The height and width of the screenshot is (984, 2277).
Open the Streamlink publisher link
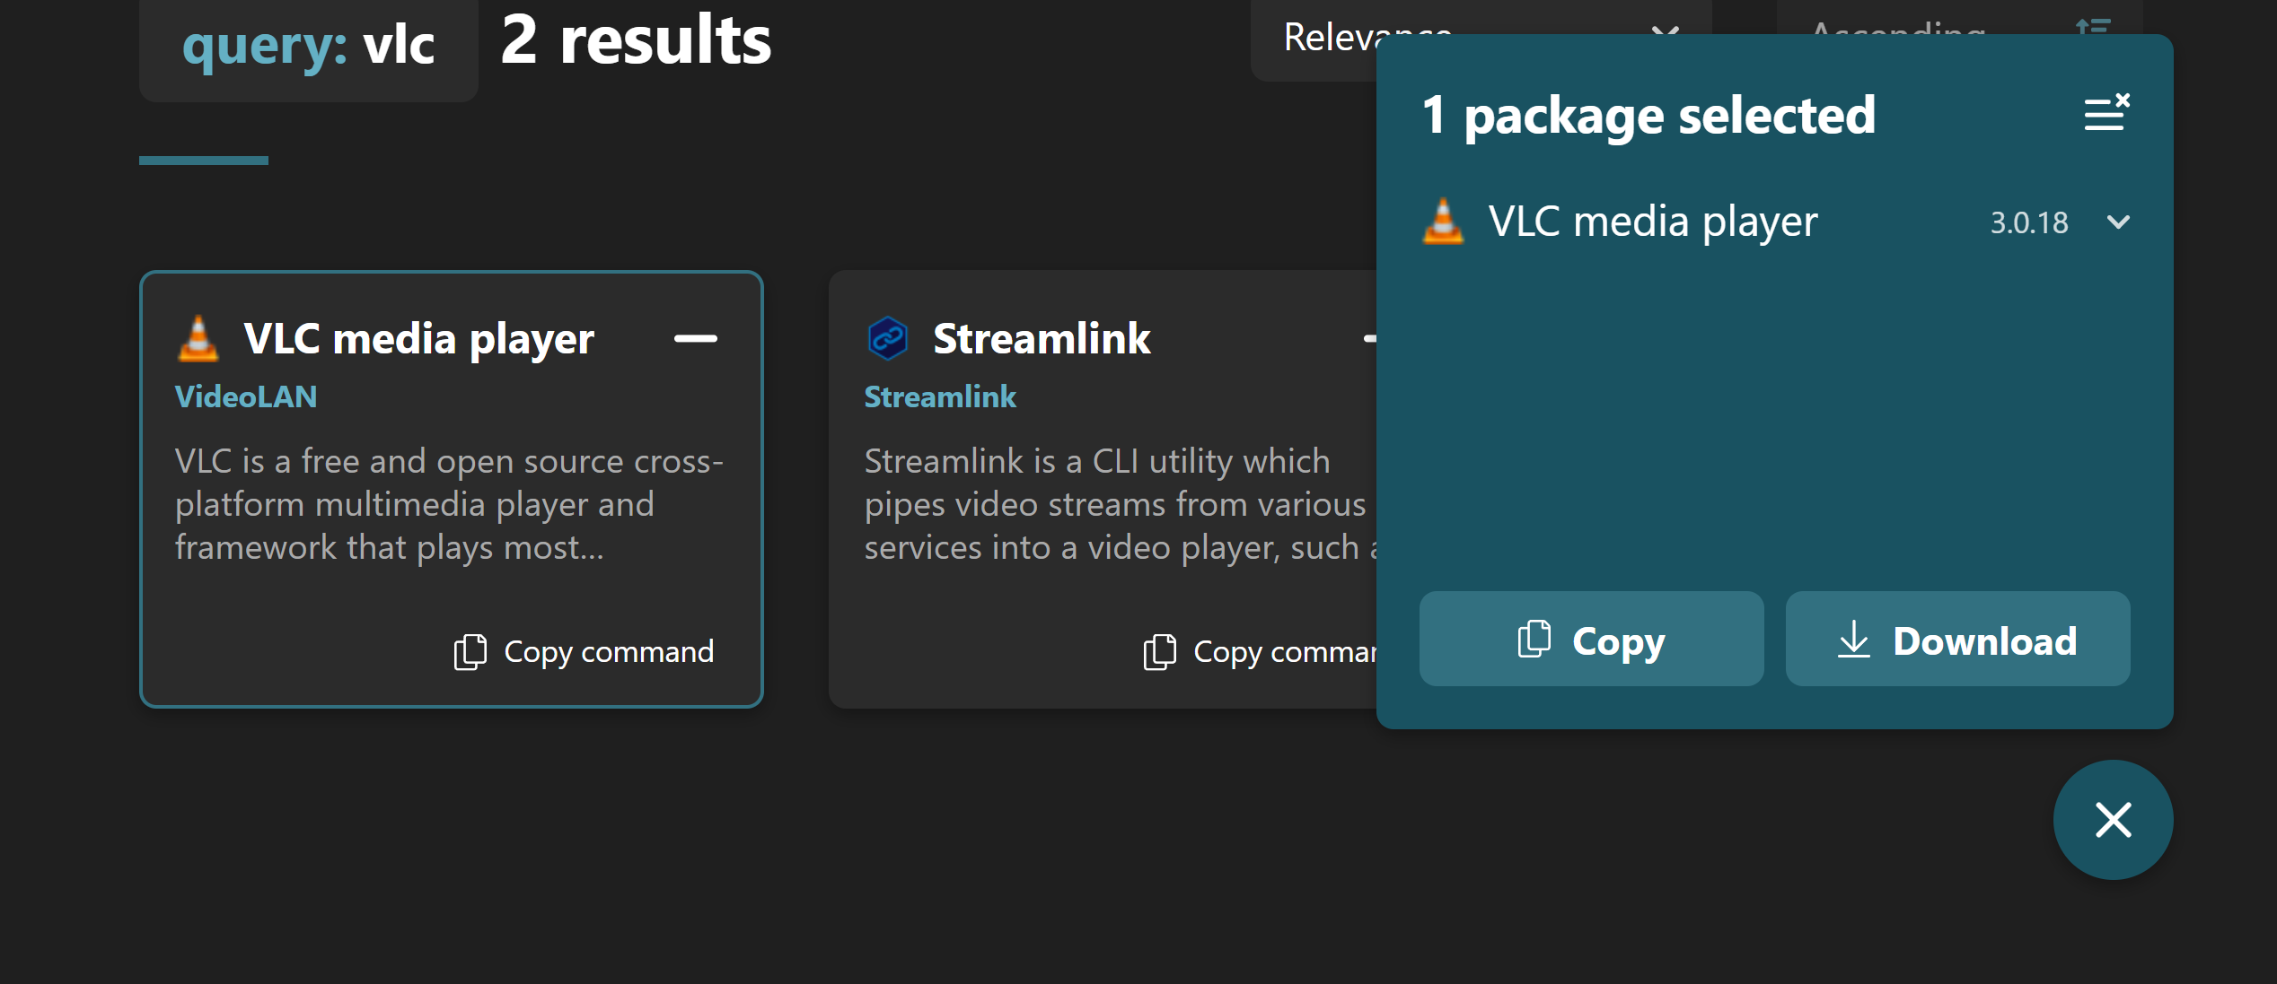[940, 396]
